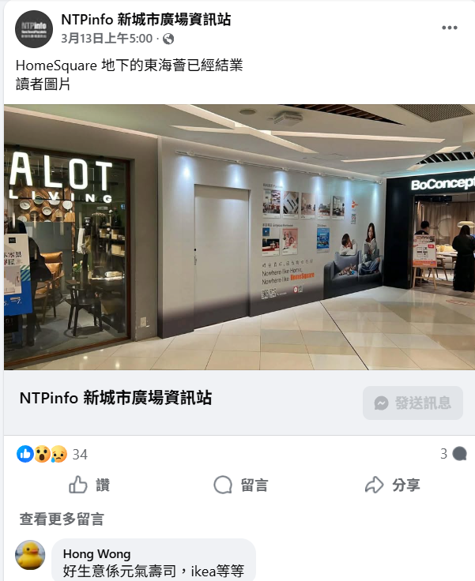
Task: Click the sad reaction emoji
Action: point(58,454)
